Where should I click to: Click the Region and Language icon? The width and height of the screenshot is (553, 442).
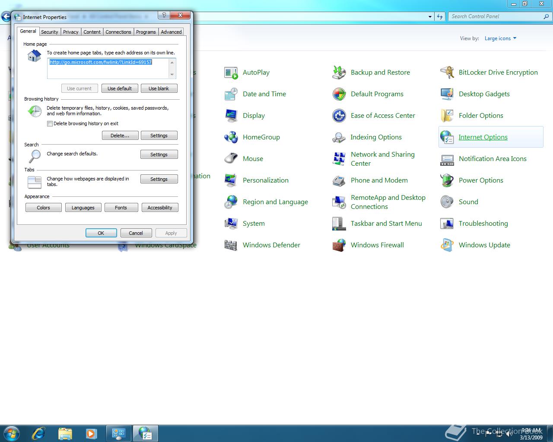pos(231,202)
